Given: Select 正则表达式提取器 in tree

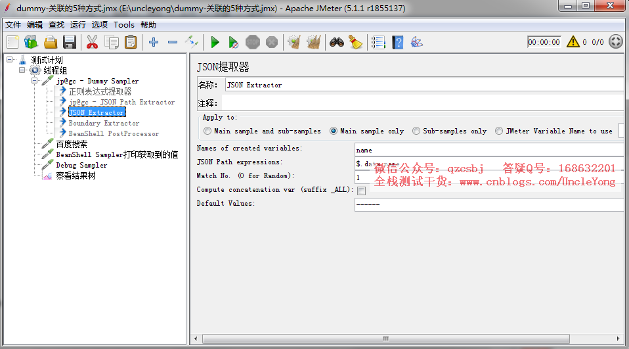Looking at the screenshot, I should [x=100, y=91].
